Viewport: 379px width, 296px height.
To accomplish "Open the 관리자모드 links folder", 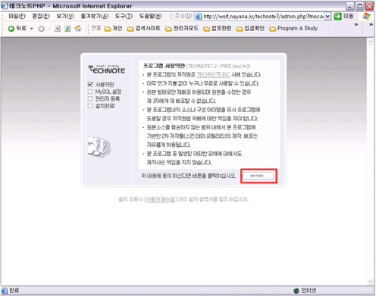I will 182,29.
